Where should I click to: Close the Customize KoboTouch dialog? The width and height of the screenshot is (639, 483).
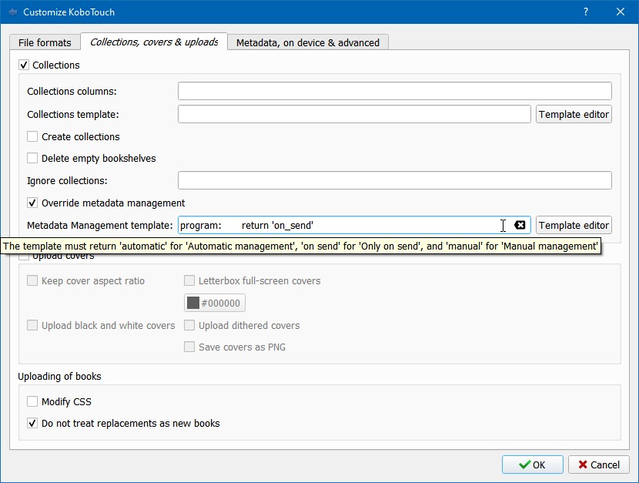(x=621, y=12)
